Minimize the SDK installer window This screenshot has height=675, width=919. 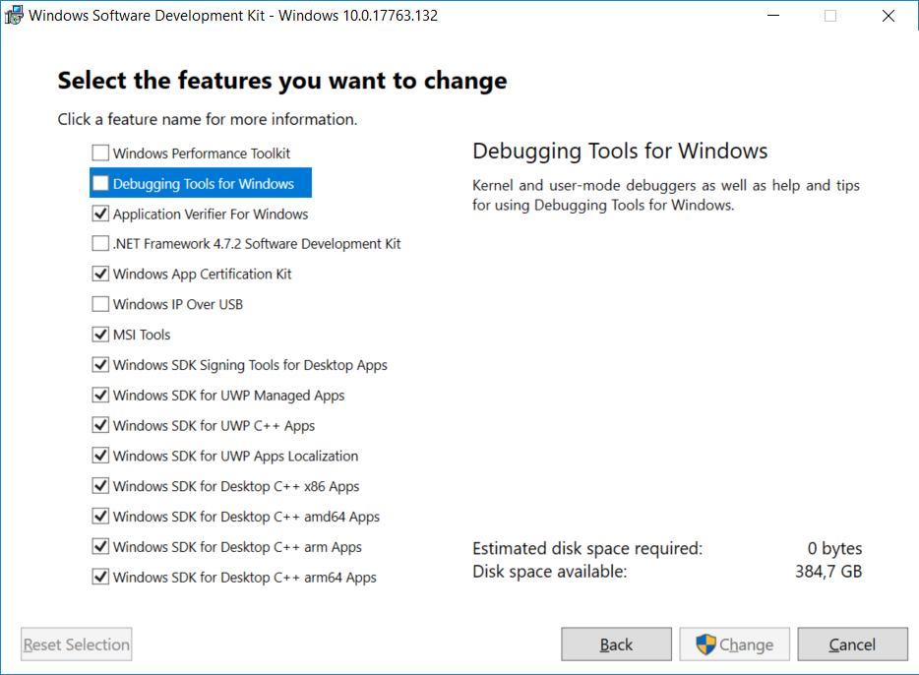click(x=773, y=16)
